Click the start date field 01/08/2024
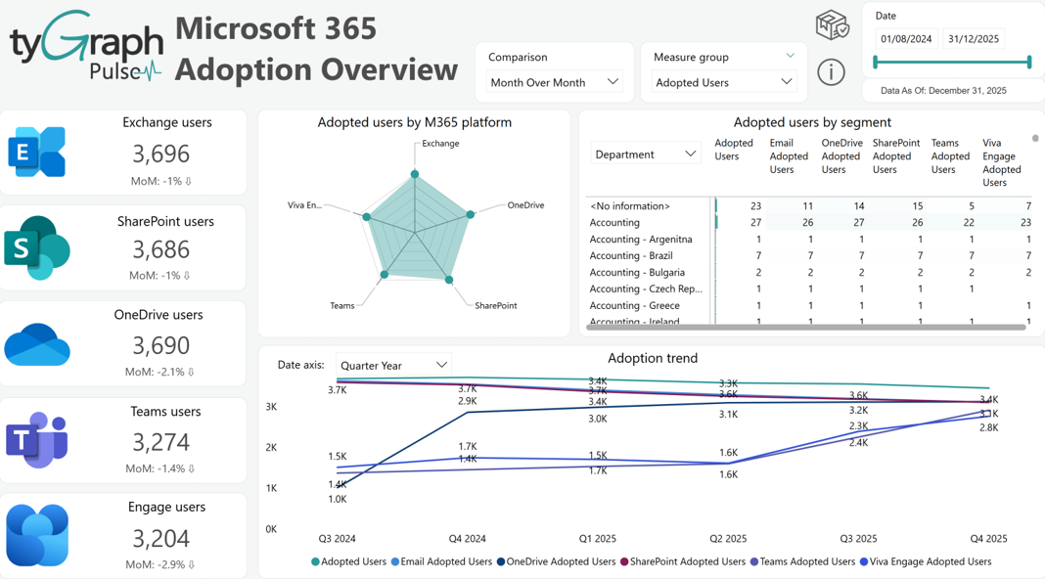Viewport: 1045px width, 579px height. pyautogui.click(x=906, y=39)
